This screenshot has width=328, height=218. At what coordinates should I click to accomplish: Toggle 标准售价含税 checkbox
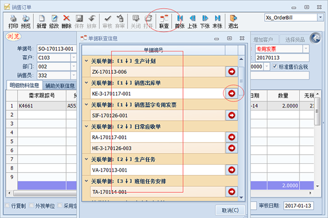click(274, 67)
